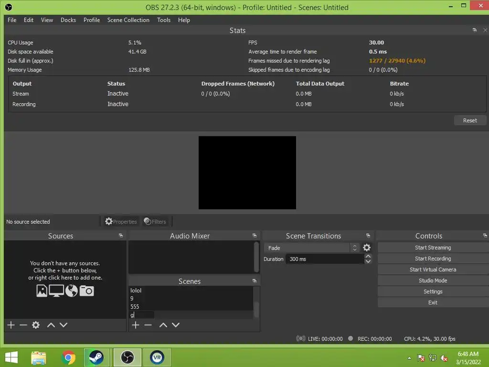
Task: Undock the Scene Transitions panel
Action: (368, 236)
